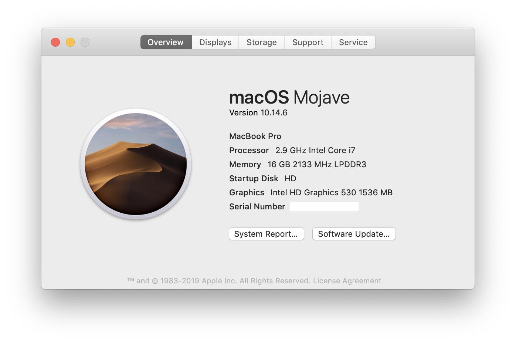This screenshot has height=344, width=516.
Task: Go to the Support tab
Action: [308, 42]
